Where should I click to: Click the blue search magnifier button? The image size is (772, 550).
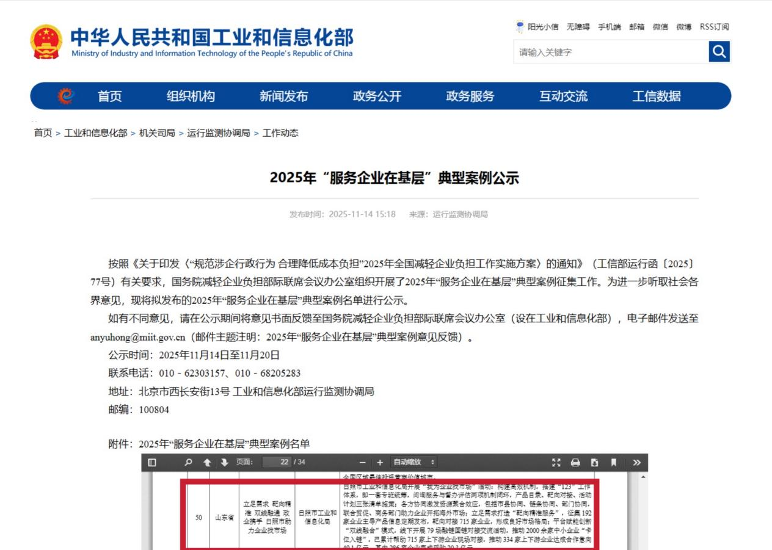click(719, 52)
